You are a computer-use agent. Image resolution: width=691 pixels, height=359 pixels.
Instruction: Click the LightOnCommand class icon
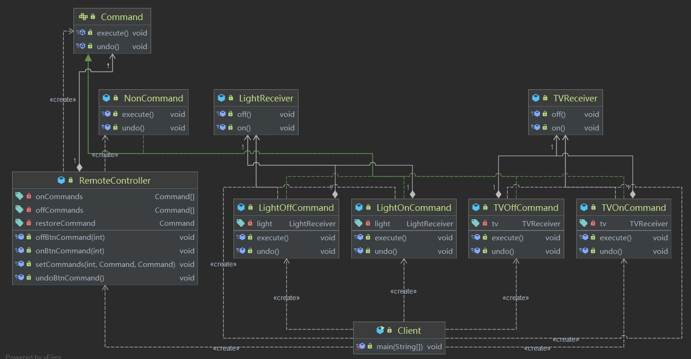(359, 208)
